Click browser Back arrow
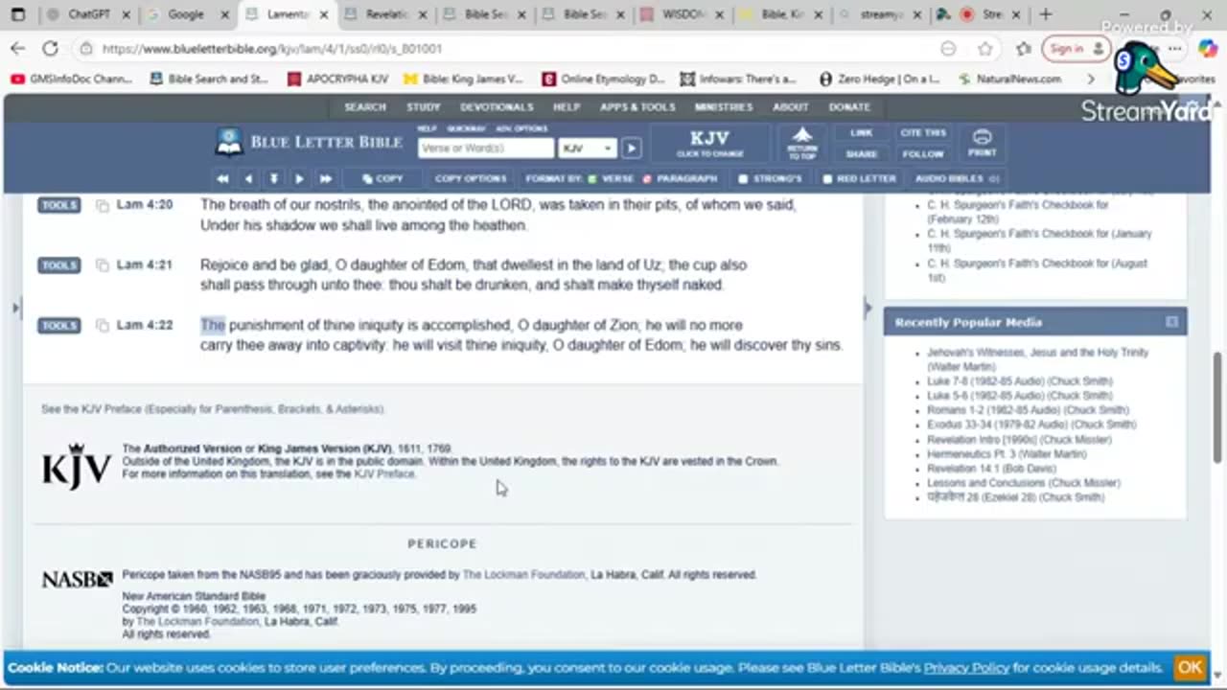 (x=18, y=49)
